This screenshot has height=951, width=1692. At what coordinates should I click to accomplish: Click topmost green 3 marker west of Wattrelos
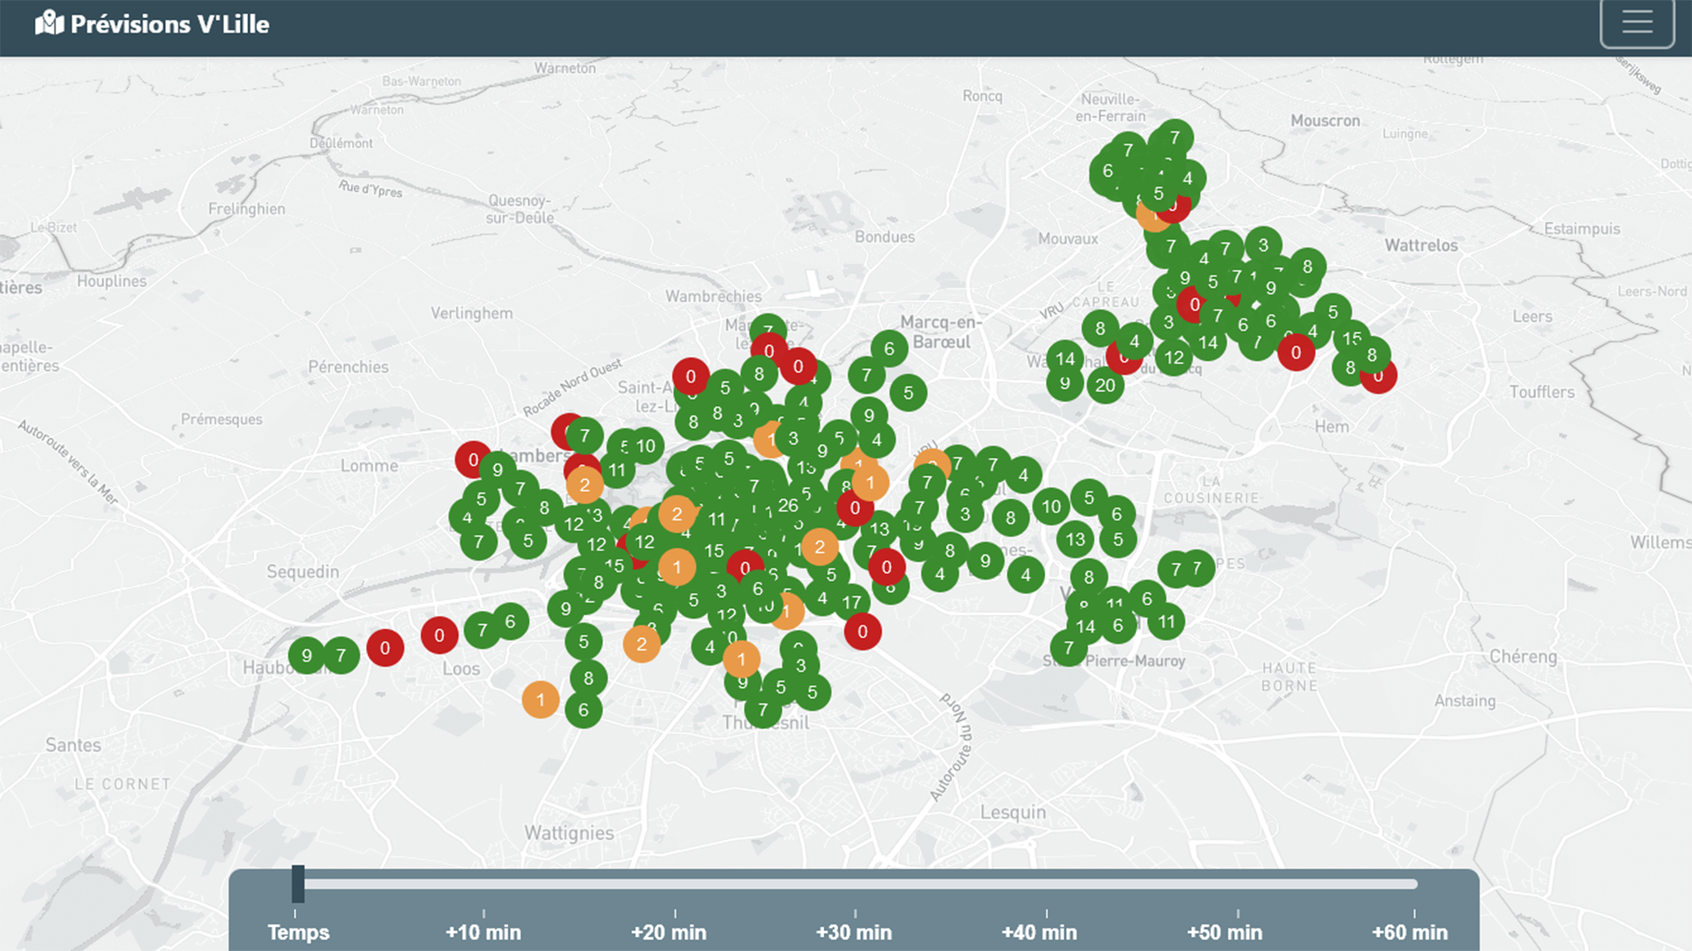[1263, 245]
